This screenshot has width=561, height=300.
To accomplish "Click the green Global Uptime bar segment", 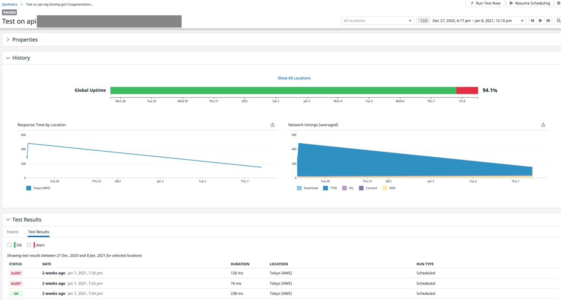I will pos(283,90).
